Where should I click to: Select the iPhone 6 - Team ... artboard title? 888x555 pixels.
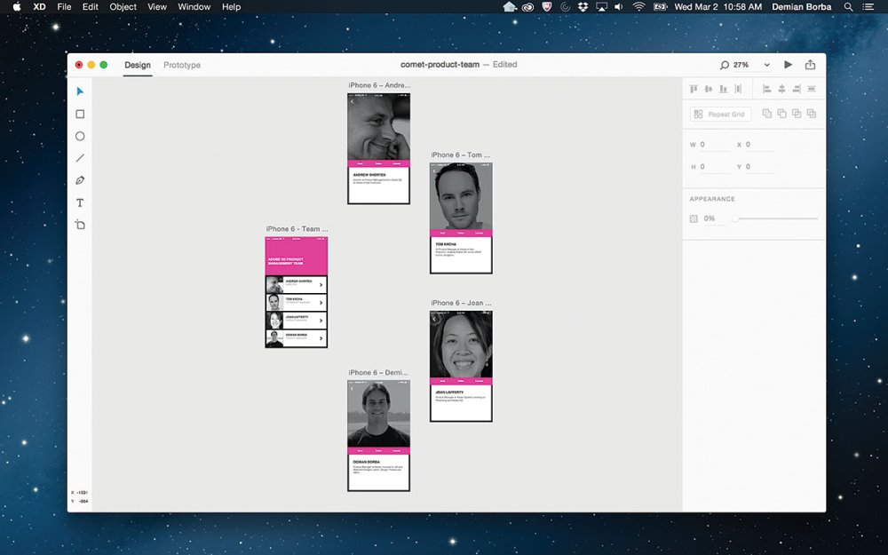point(297,229)
